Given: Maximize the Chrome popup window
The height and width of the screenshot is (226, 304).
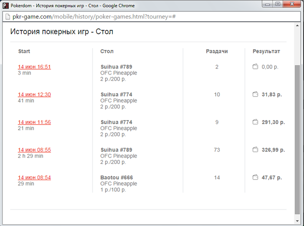Looking at the screenshot, I should pos(278,4).
